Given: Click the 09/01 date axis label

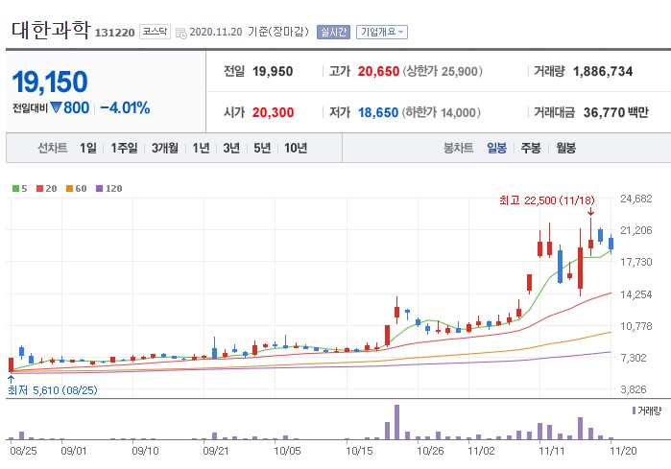Looking at the screenshot, I should [74, 451].
